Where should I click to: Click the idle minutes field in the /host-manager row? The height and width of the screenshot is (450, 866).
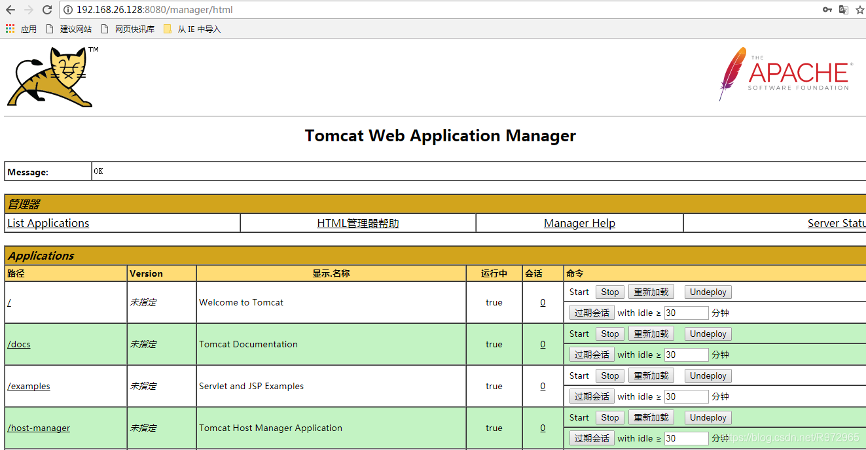point(686,438)
